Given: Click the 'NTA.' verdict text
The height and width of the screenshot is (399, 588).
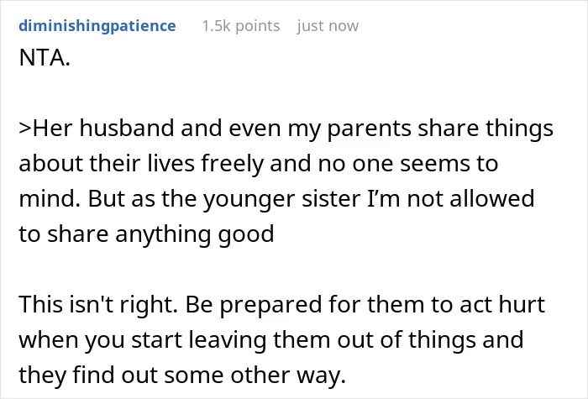Looking at the screenshot, I should 45,58.
